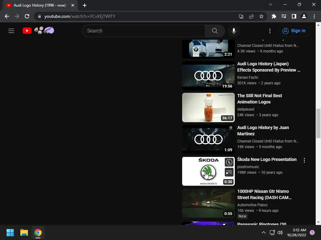Screen dimensions: 321x240
Task: Expand the tab search chevron
Action: (271, 4)
